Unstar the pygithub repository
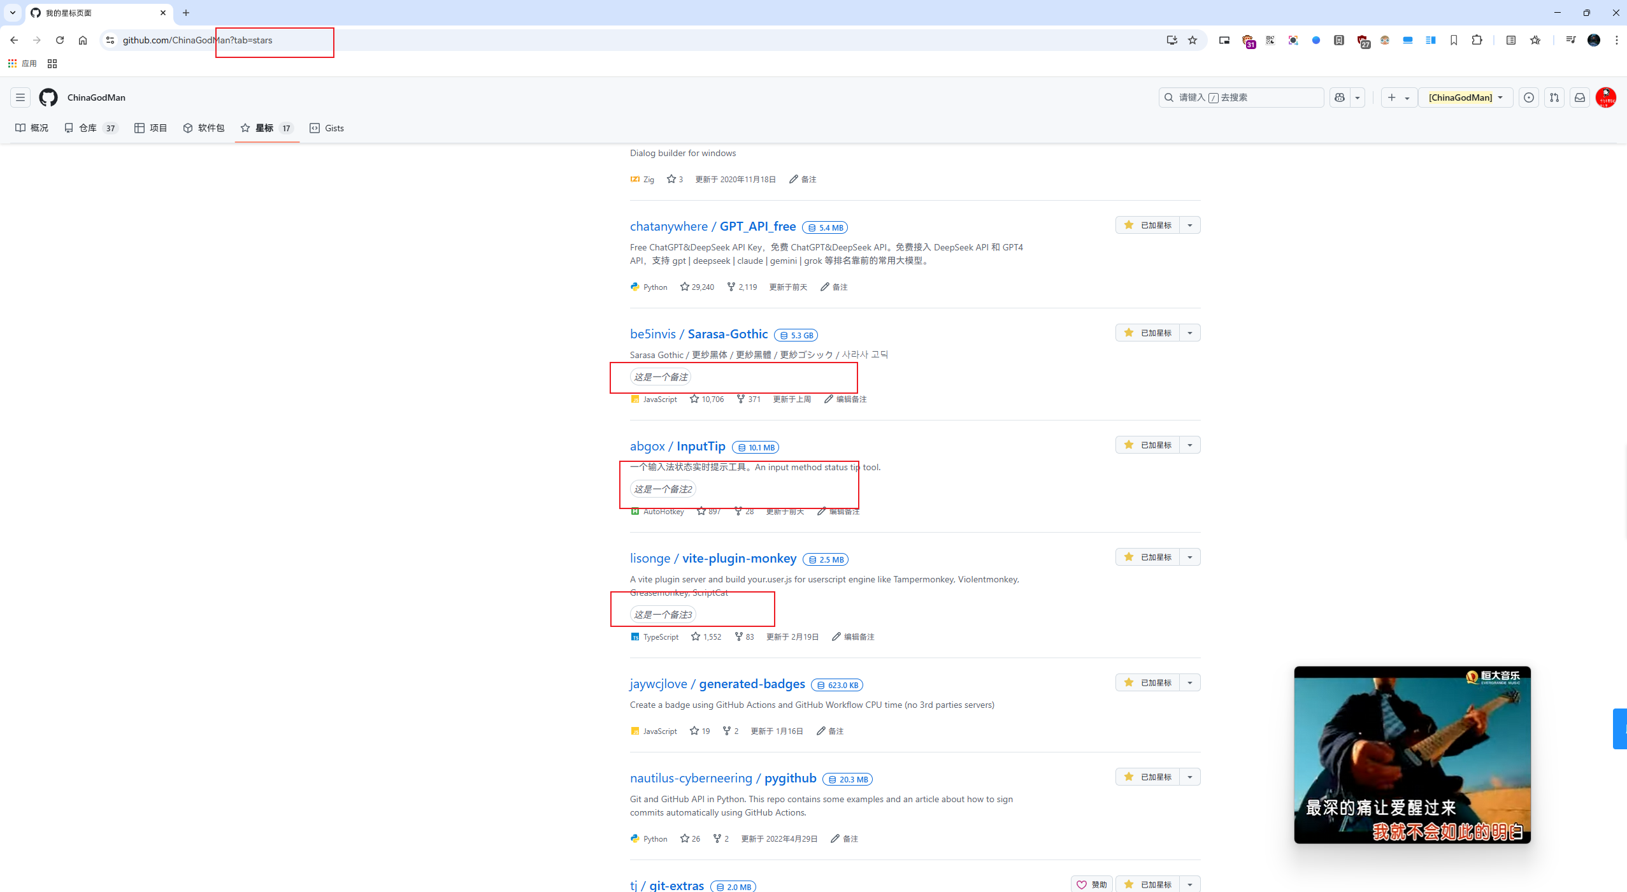Viewport: 1627px width, 892px height. 1147,777
